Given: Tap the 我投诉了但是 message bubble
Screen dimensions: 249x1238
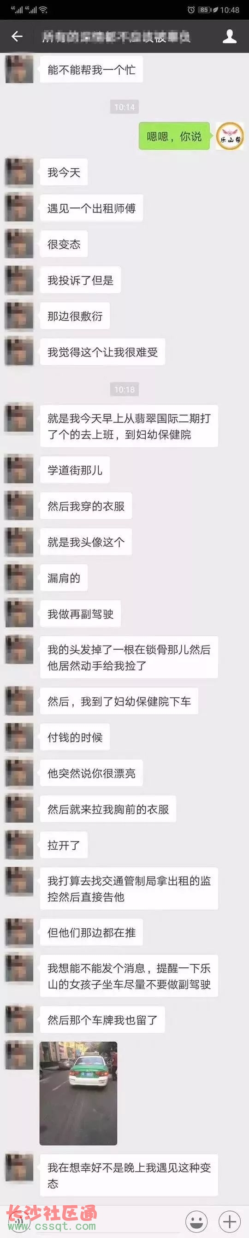Looking at the screenshot, I should click(80, 280).
